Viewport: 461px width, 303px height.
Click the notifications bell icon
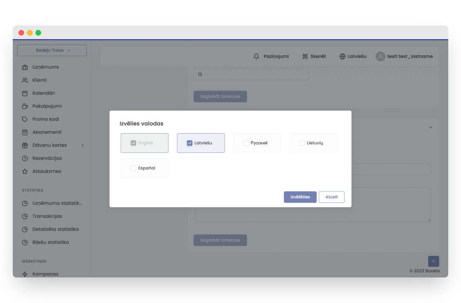[x=256, y=56]
